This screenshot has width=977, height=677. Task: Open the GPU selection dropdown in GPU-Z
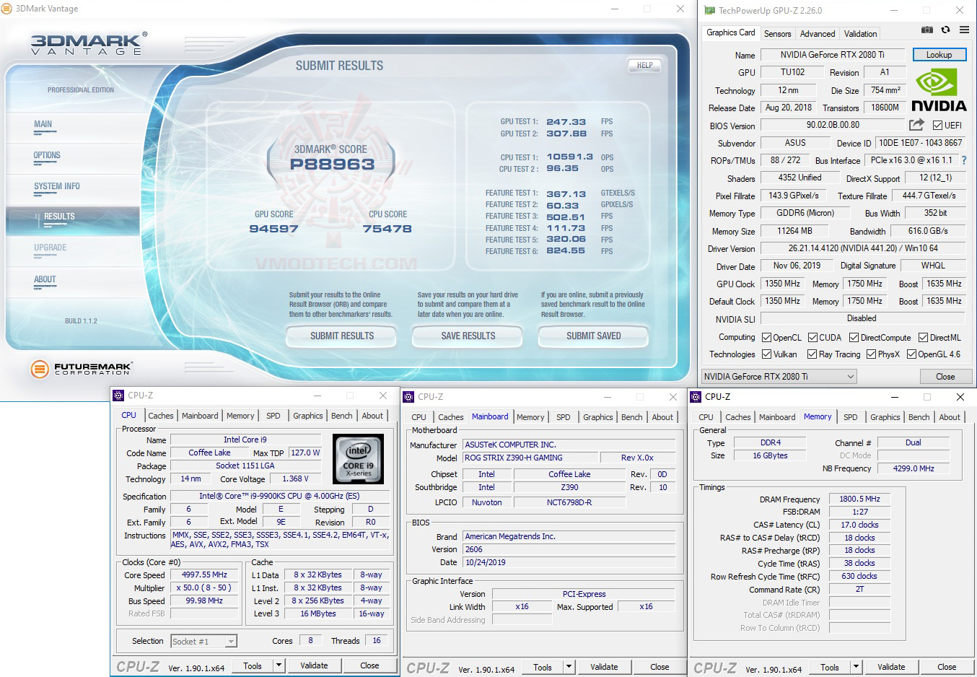(779, 376)
